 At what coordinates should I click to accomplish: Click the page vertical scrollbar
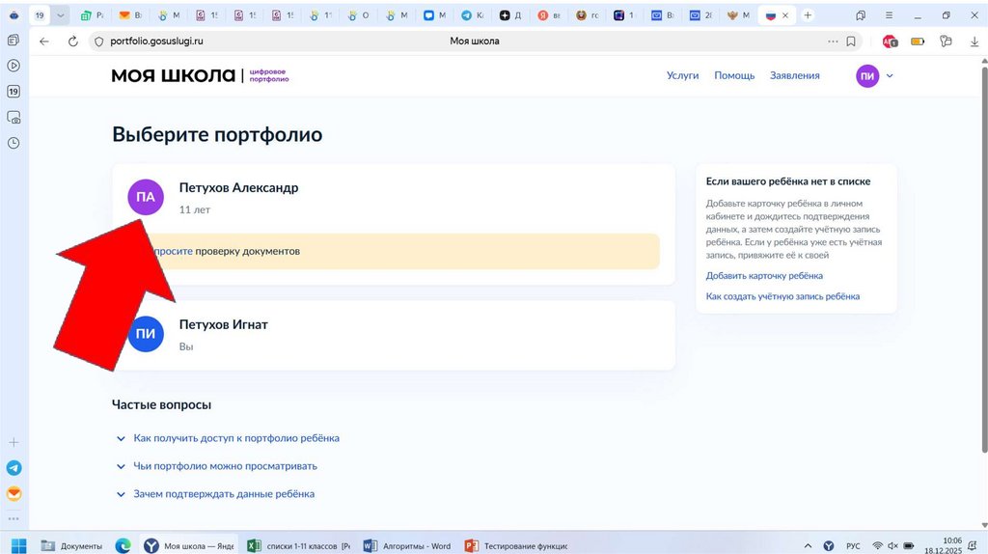[984, 259]
